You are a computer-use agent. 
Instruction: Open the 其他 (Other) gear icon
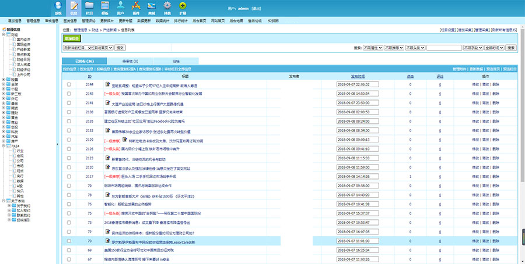(x=167, y=6)
